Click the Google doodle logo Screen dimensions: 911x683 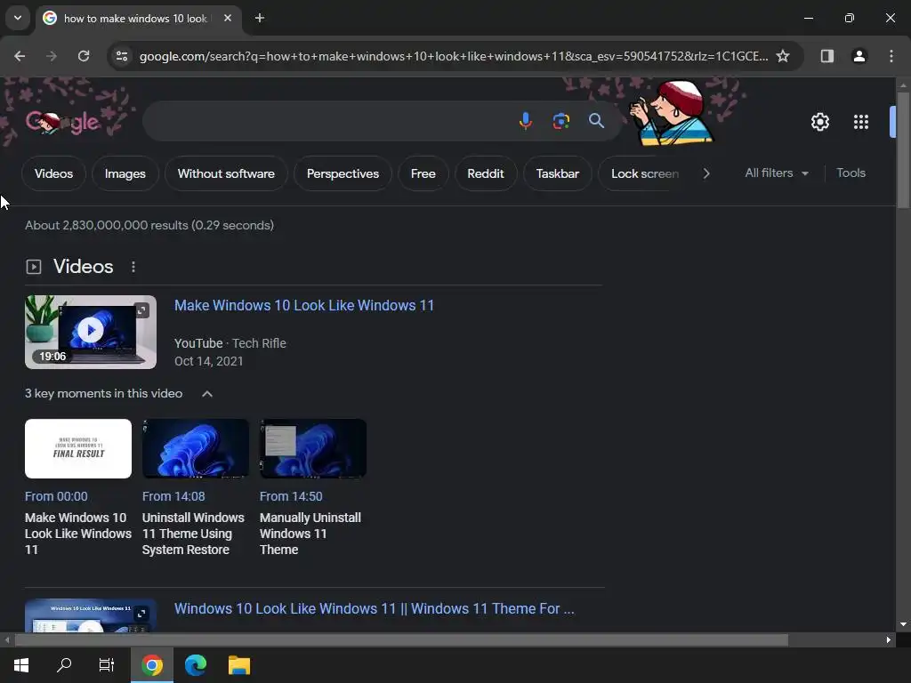(63, 122)
